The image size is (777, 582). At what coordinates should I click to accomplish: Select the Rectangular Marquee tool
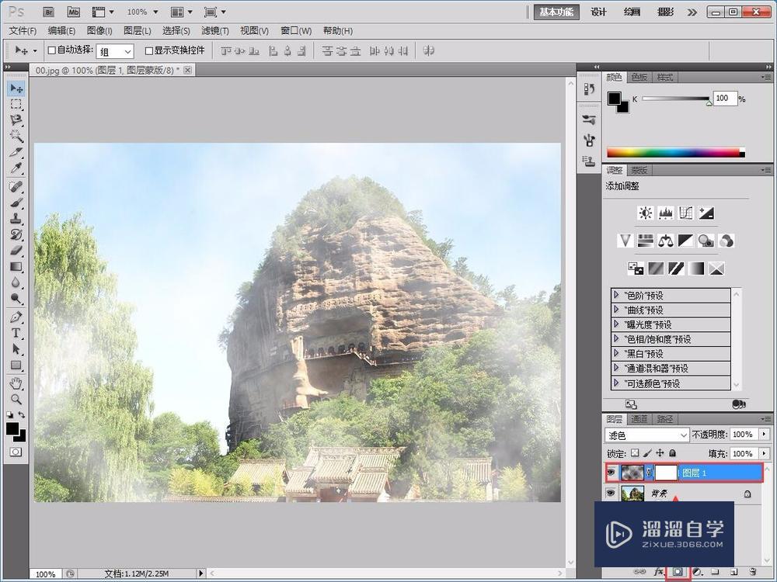click(x=16, y=104)
